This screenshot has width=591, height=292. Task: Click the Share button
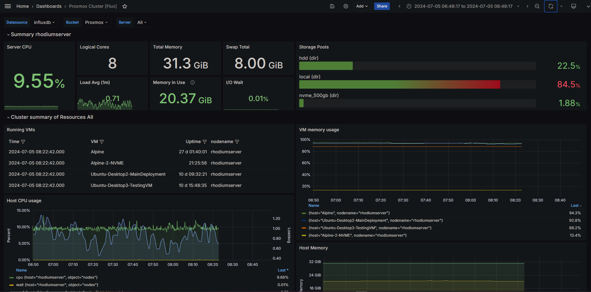click(x=382, y=6)
